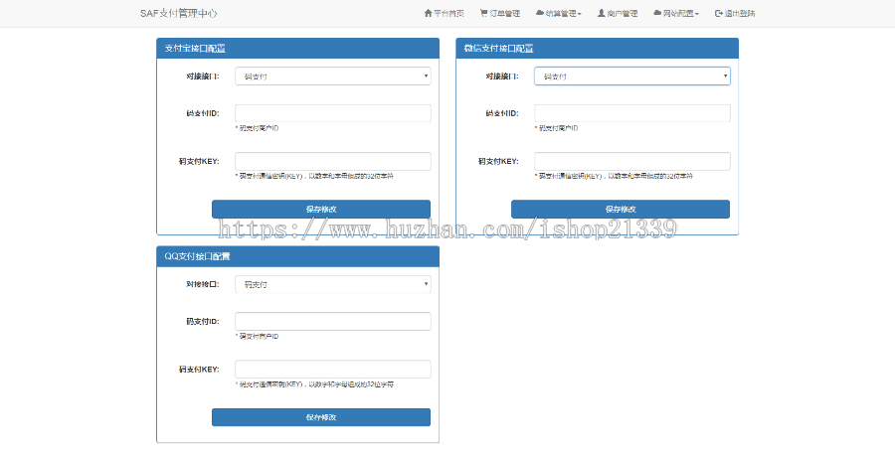Click 退出登陆 to log out
The width and height of the screenshot is (895, 454).
pos(735,13)
